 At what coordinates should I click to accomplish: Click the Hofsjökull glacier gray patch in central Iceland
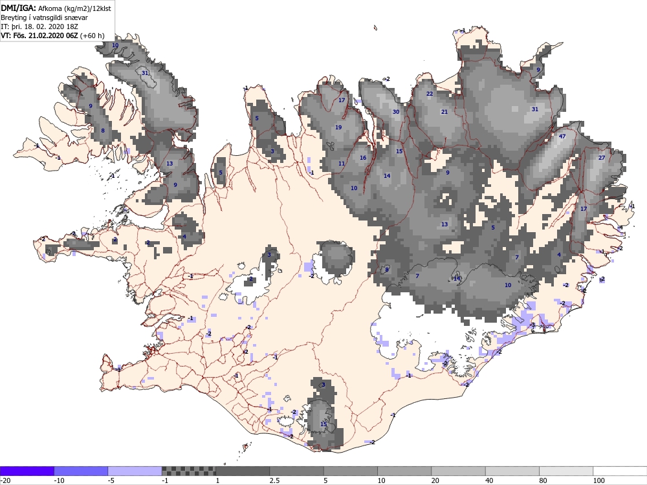[x=337, y=259]
